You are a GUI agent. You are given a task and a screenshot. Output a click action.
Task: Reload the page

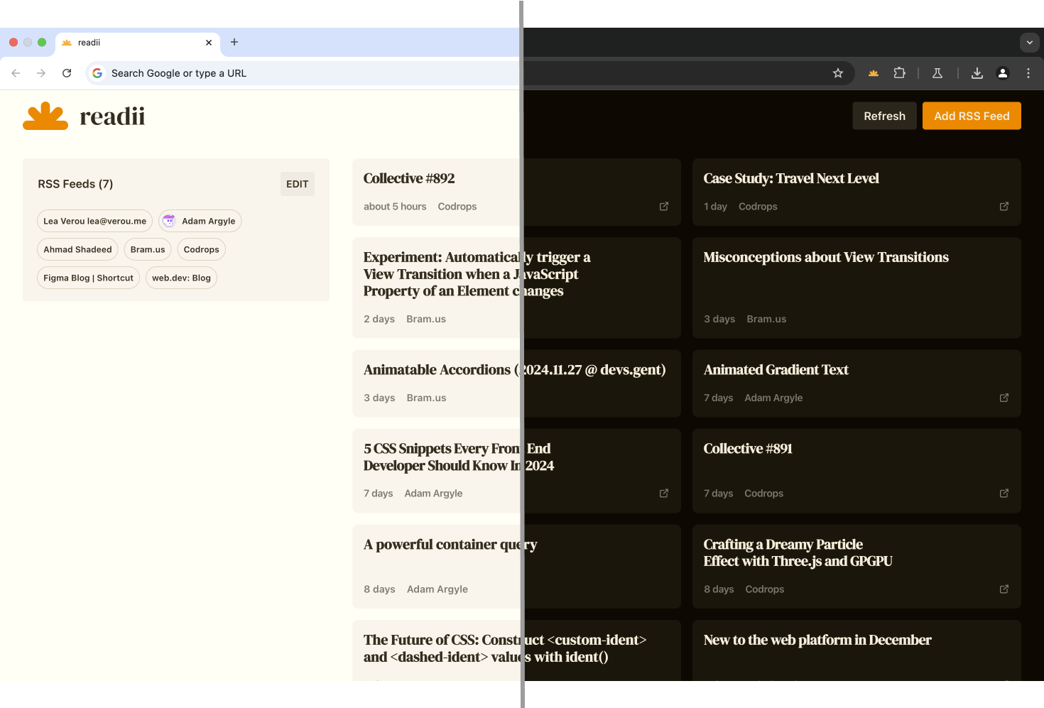67,72
